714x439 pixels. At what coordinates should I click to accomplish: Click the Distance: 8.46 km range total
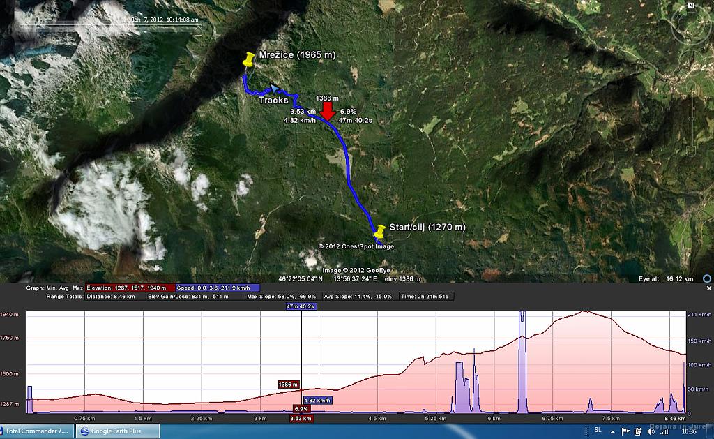(115, 297)
